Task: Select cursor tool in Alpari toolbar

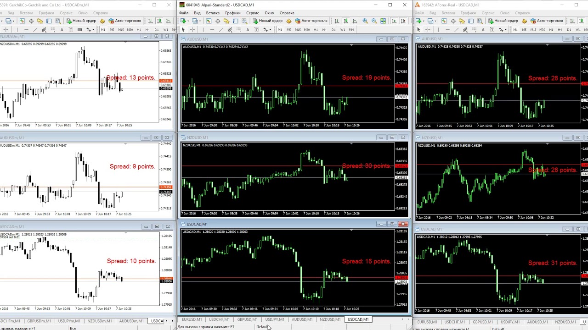Action: pos(183,29)
